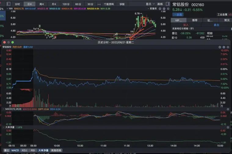Open the 大单净量 indicator settings gear
Image resolution: width=232 pixels, height=154 pixels.
click(228, 127)
